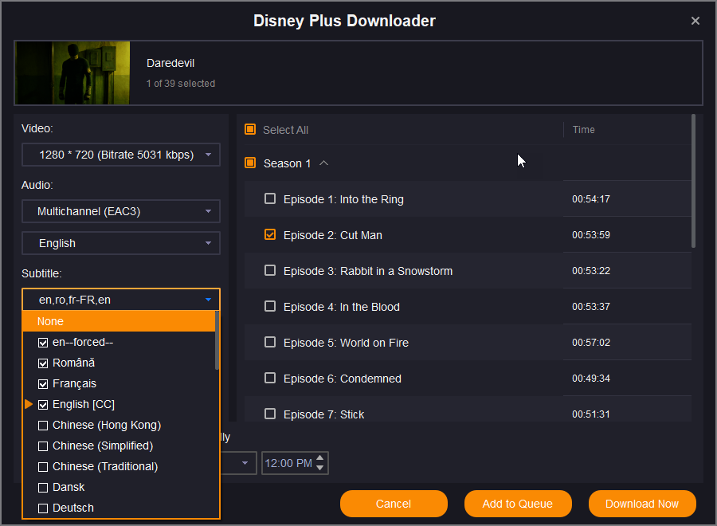
Task: Close the Disney Plus Downloader dialog
Action: click(695, 21)
